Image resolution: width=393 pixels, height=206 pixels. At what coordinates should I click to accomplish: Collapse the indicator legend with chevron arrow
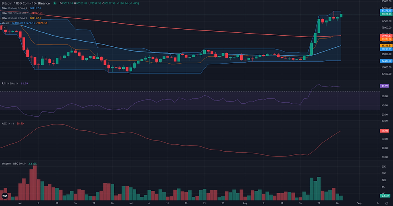[x=5, y=28]
